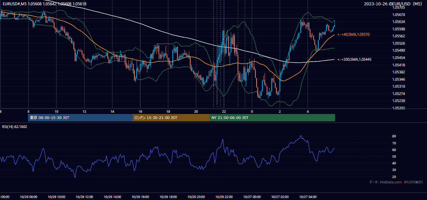Click hour label 12 under the price chart
This screenshot has height=200, width=427.
[85, 111]
